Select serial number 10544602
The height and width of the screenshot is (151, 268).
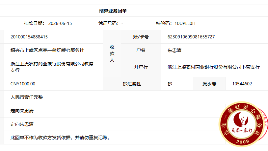(242, 84)
